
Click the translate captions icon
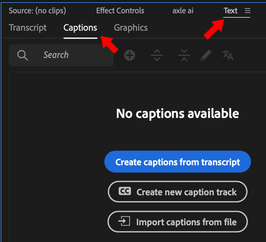[x=228, y=55]
